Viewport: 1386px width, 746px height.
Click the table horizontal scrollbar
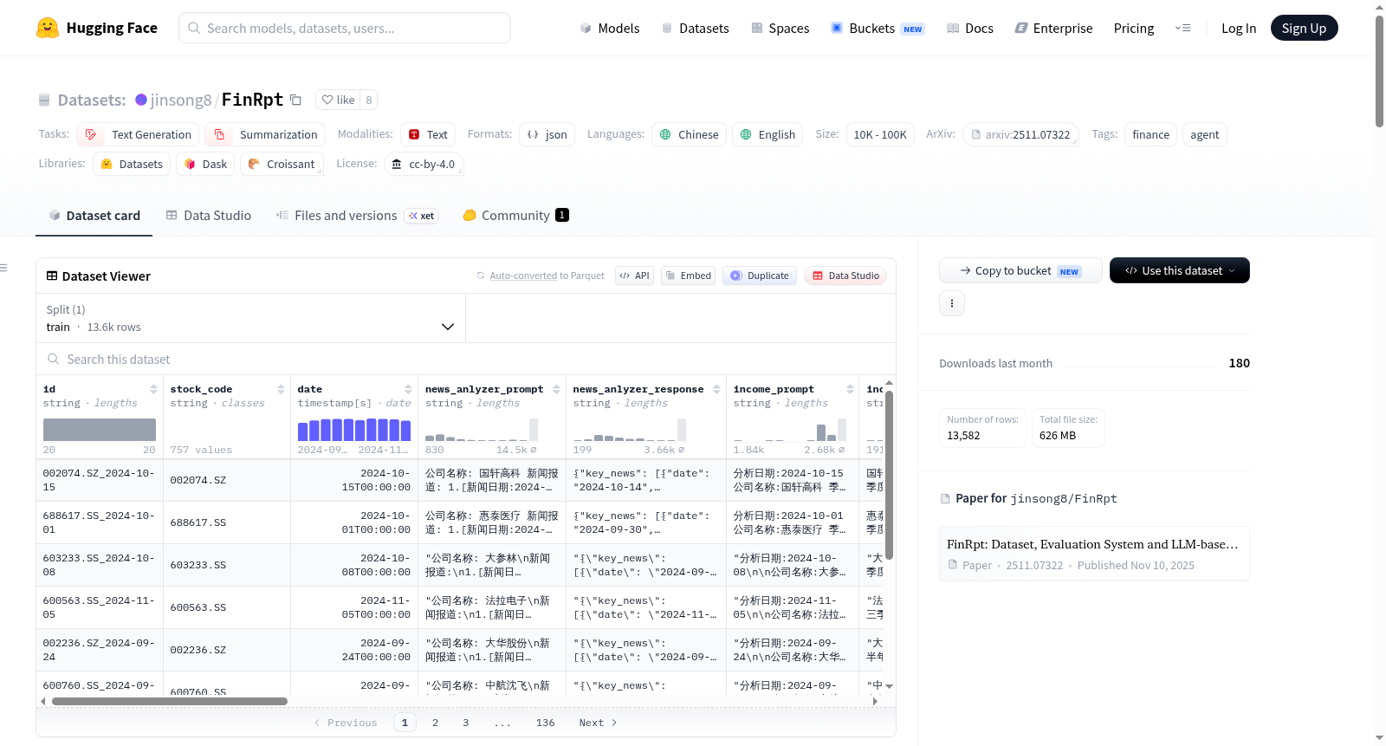click(x=170, y=701)
